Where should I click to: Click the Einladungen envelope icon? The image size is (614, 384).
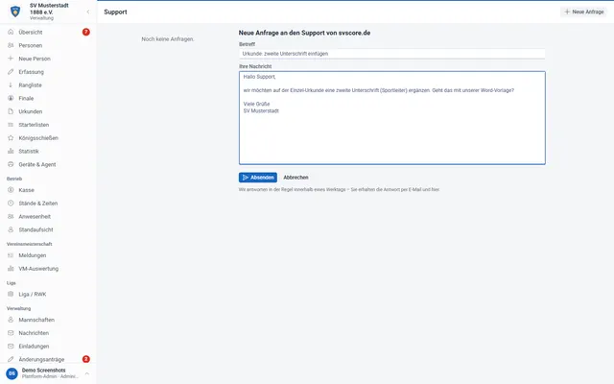(x=11, y=346)
